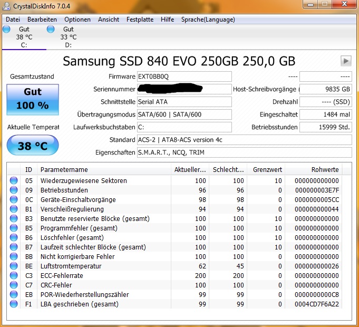Screen dimensions: 359x327
Task: Click the disk title Samsung SSD 840 EVO
Action: (x=179, y=61)
